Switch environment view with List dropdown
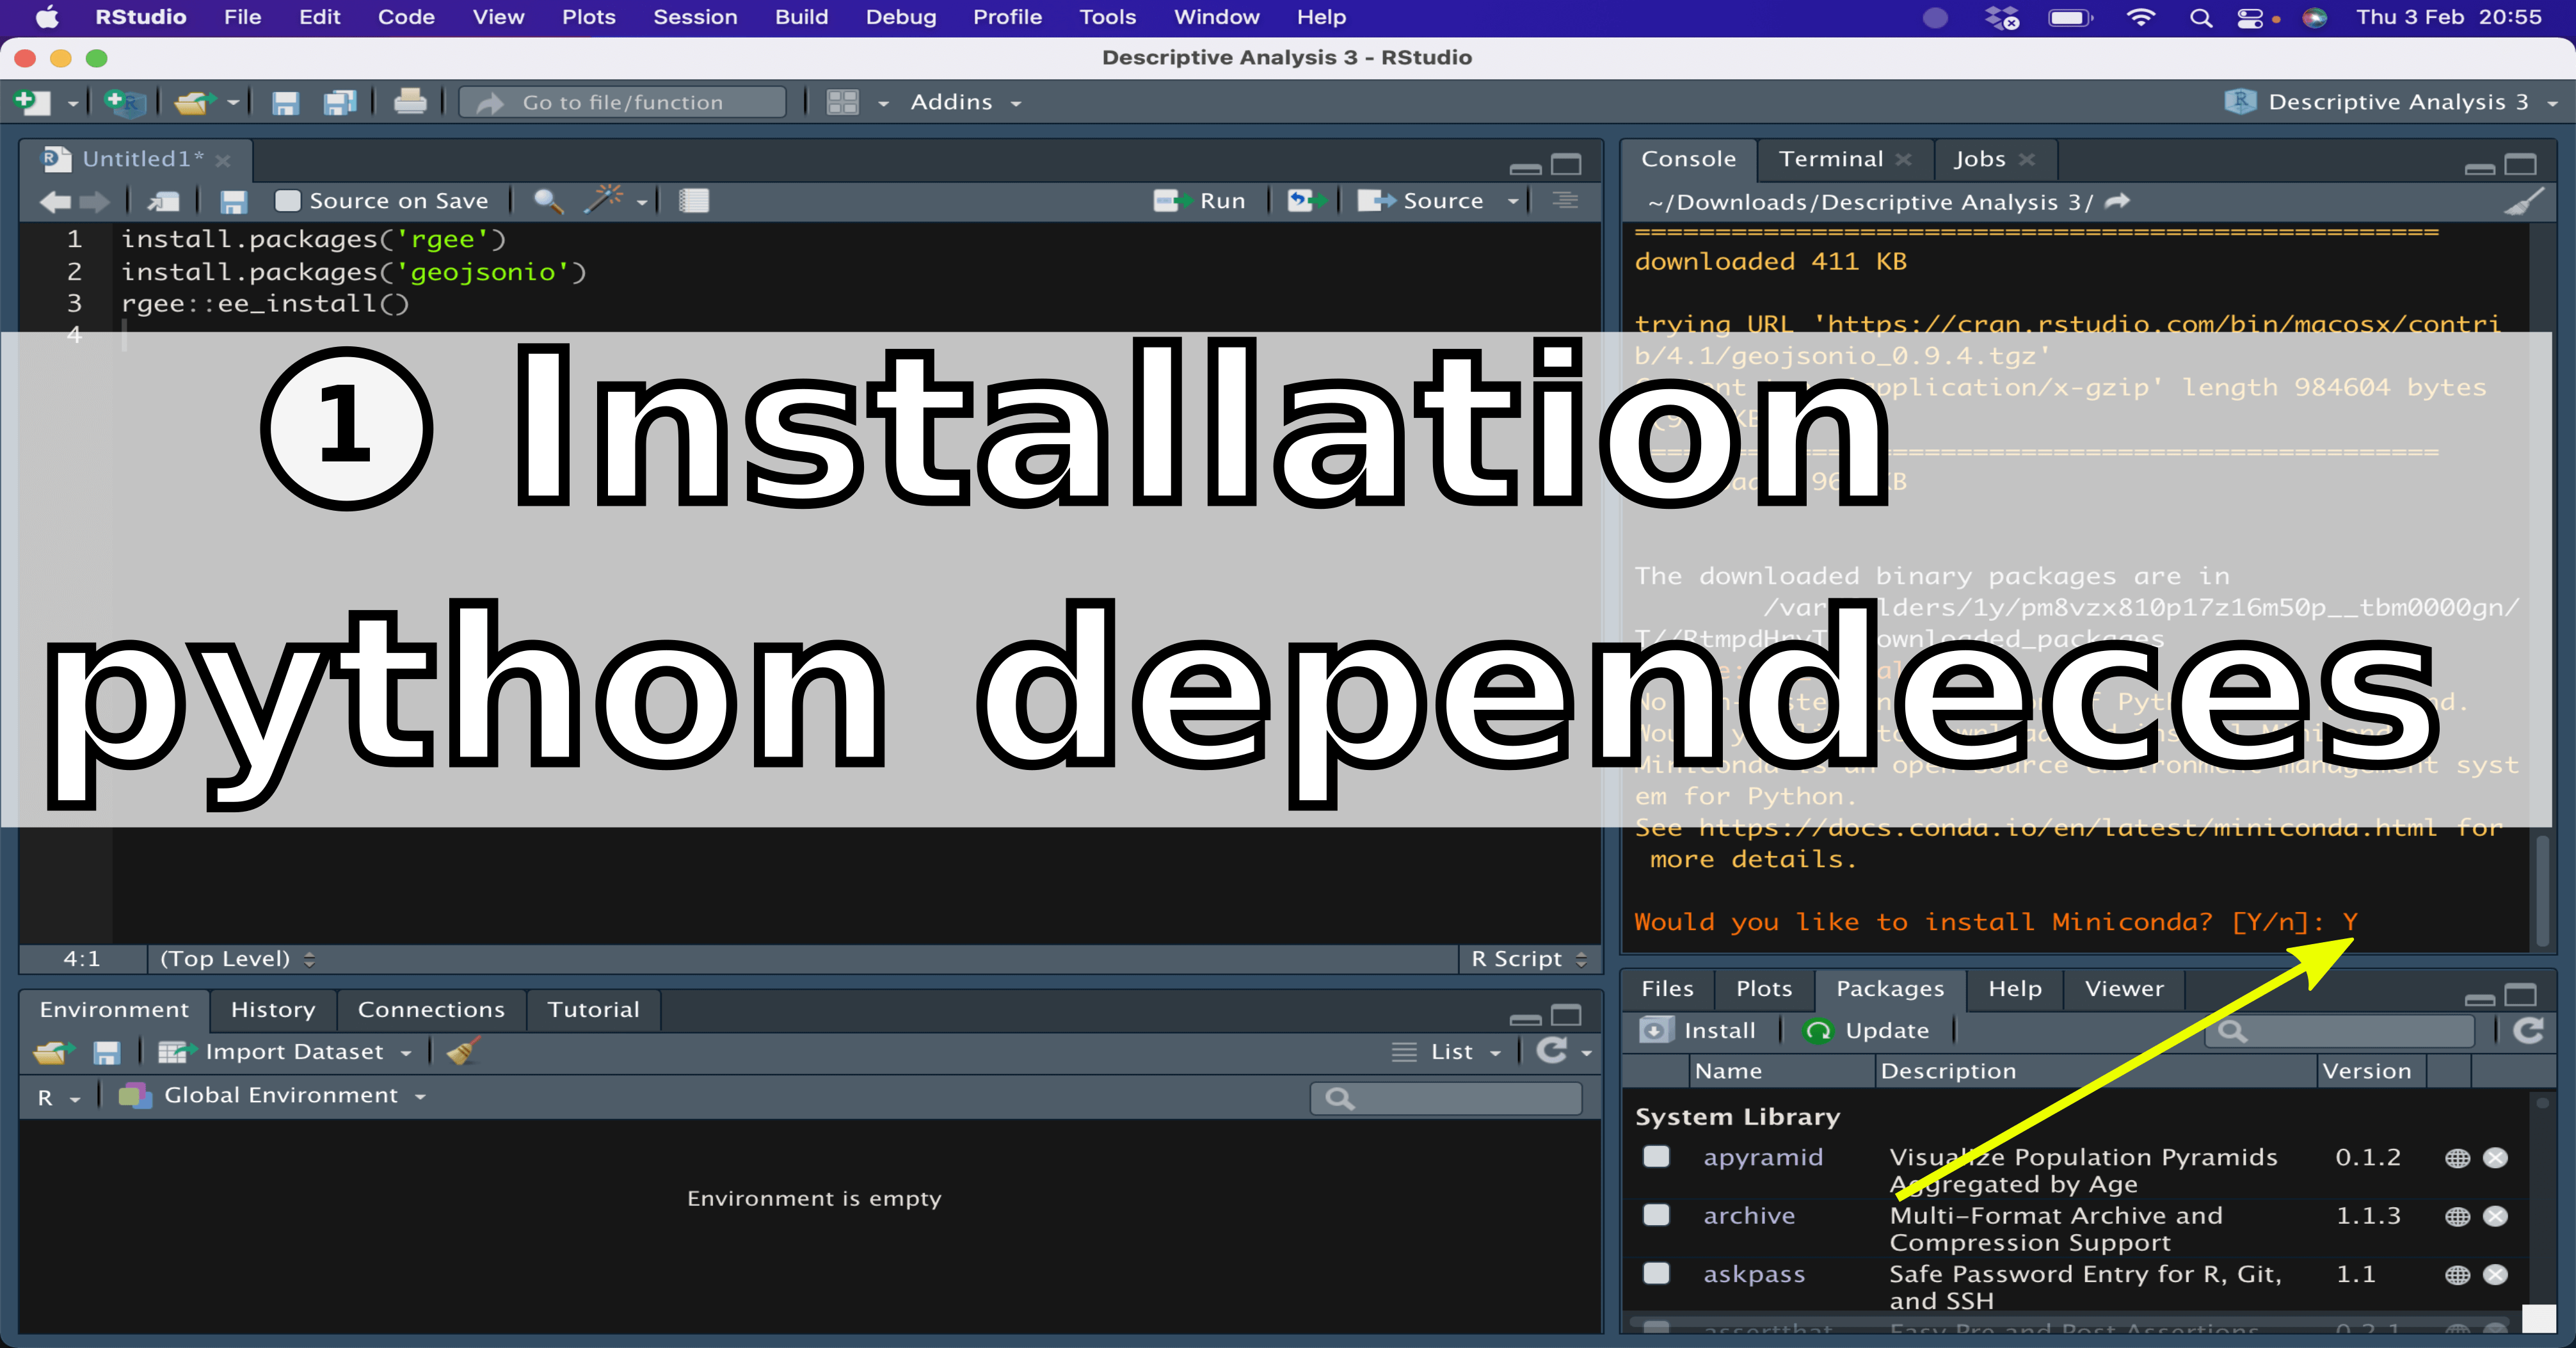Viewport: 2576px width, 1348px height. (x=1446, y=1052)
